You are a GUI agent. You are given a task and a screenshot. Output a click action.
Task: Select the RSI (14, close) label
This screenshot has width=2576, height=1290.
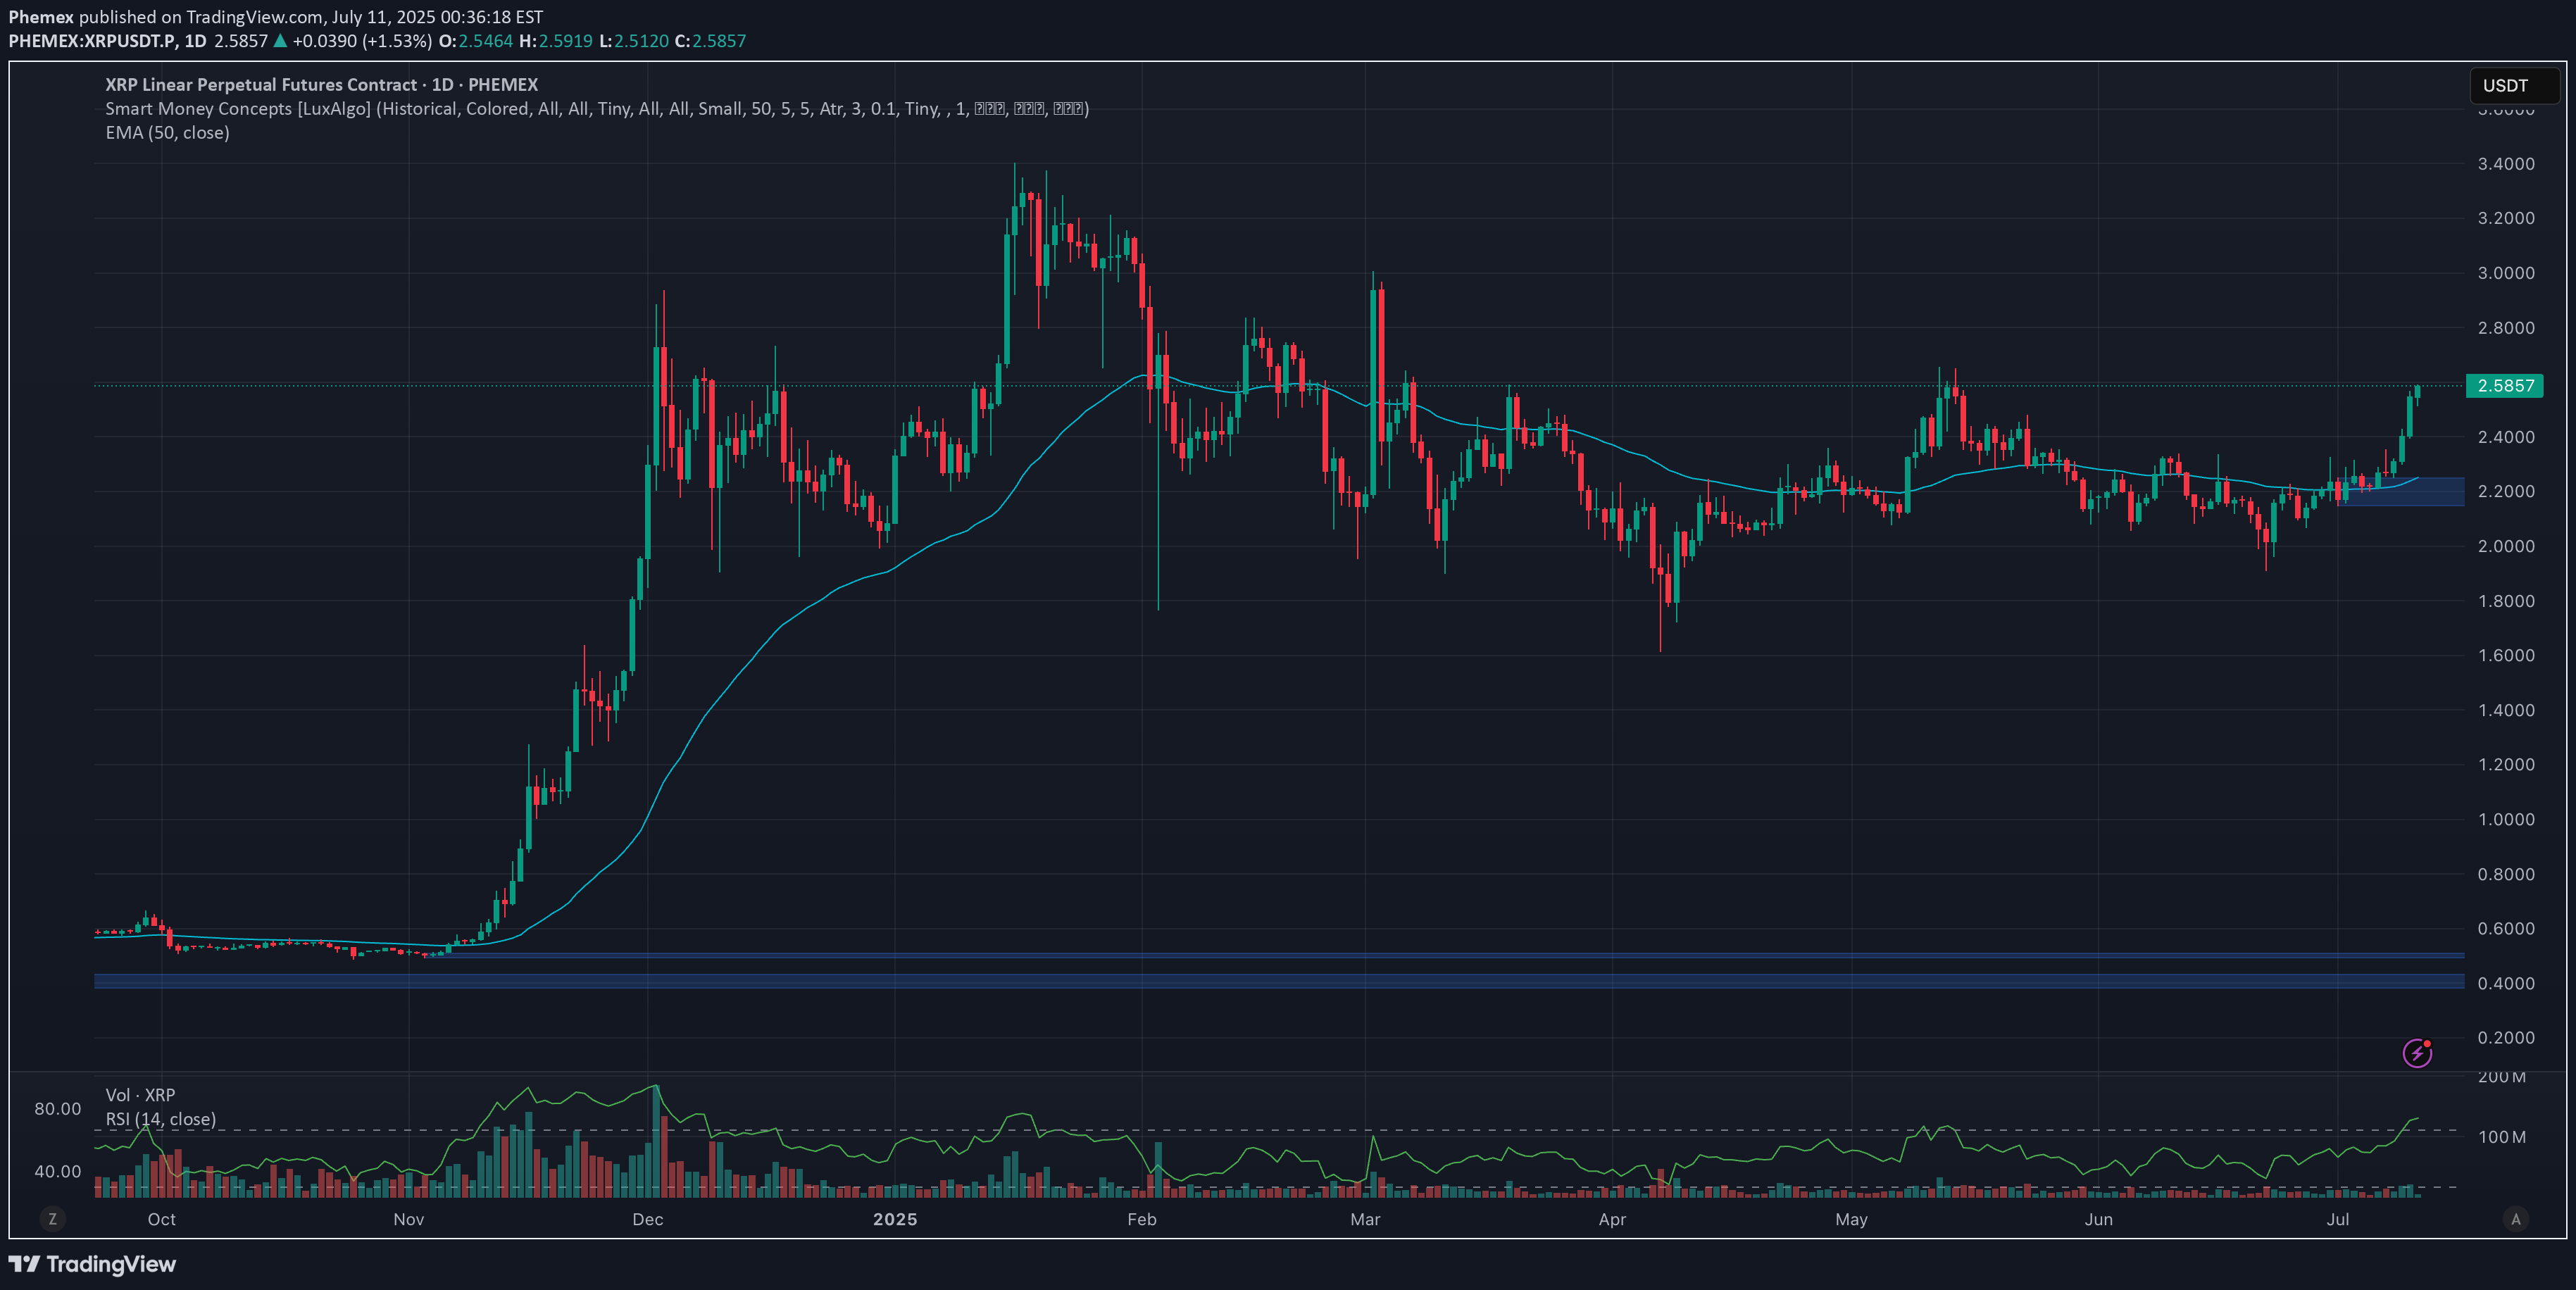coord(160,1119)
